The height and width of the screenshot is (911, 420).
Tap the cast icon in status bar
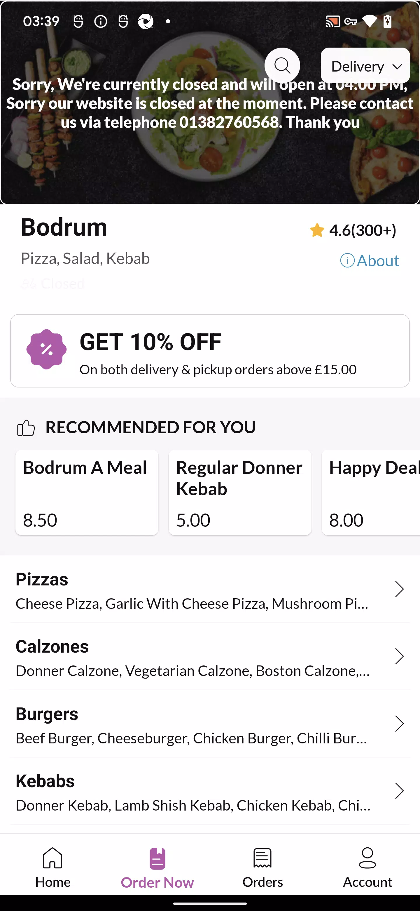332,22
